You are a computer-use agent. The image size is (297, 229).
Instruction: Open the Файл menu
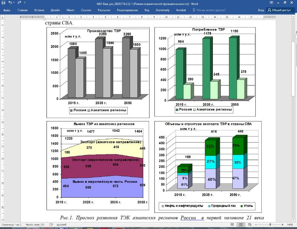[7, 10]
